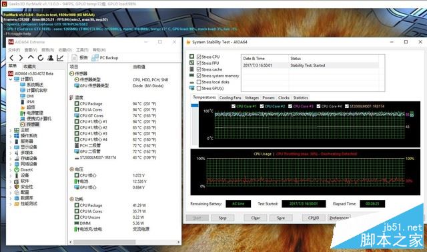This screenshot has height=252, width=427.
Task: Open Preferences in stability test
Action: pos(340,218)
